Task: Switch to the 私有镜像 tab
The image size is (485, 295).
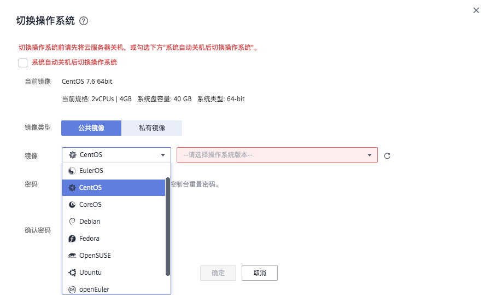Action: coord(152,128)
